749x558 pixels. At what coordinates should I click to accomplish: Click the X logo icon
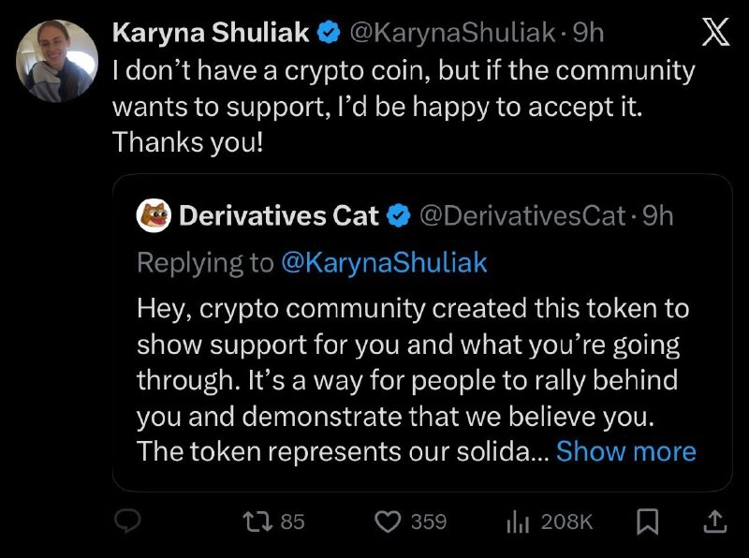coord(715,34)
